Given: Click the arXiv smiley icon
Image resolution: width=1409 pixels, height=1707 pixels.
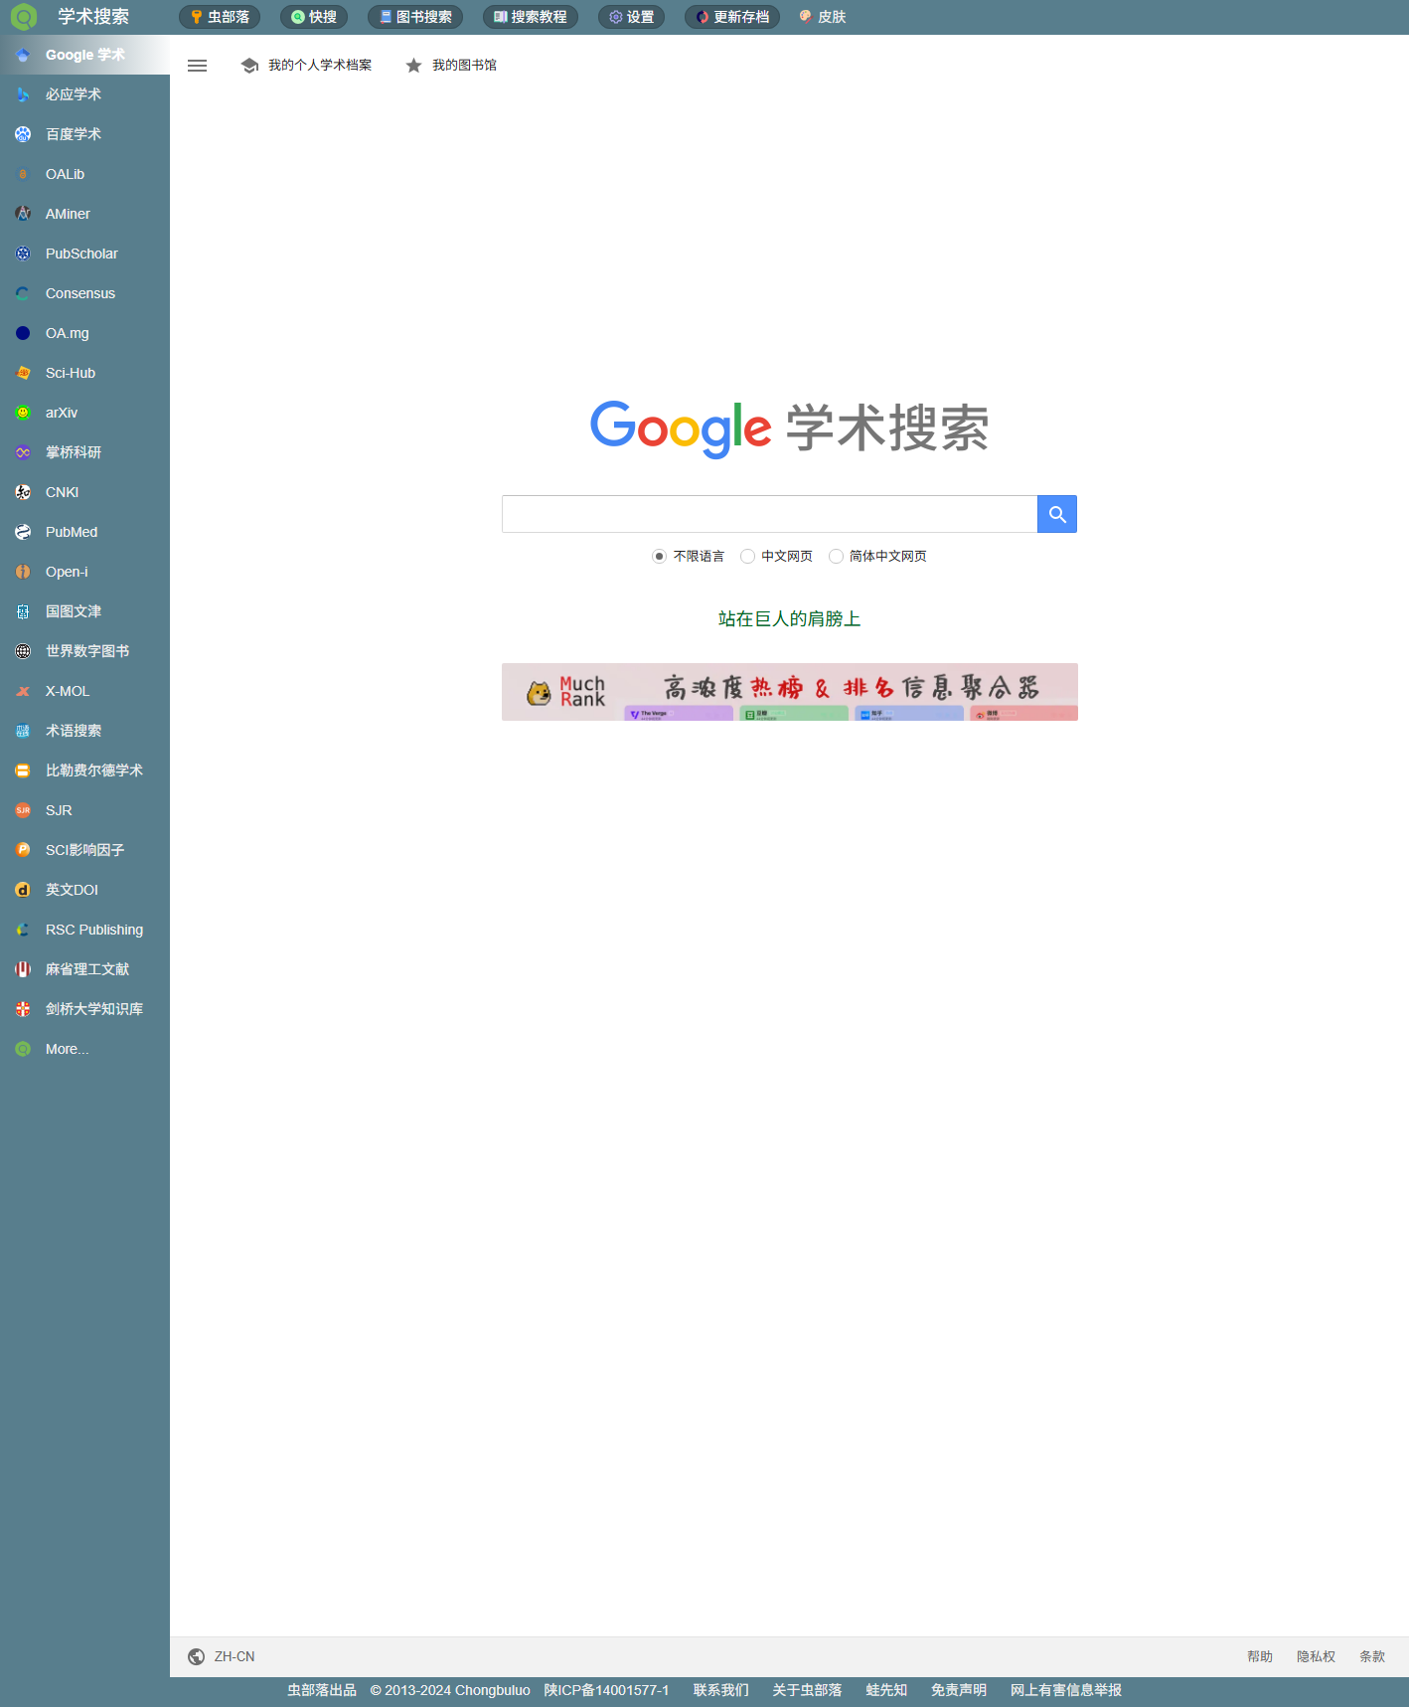Looking at the screenshot, I should 23,413.
